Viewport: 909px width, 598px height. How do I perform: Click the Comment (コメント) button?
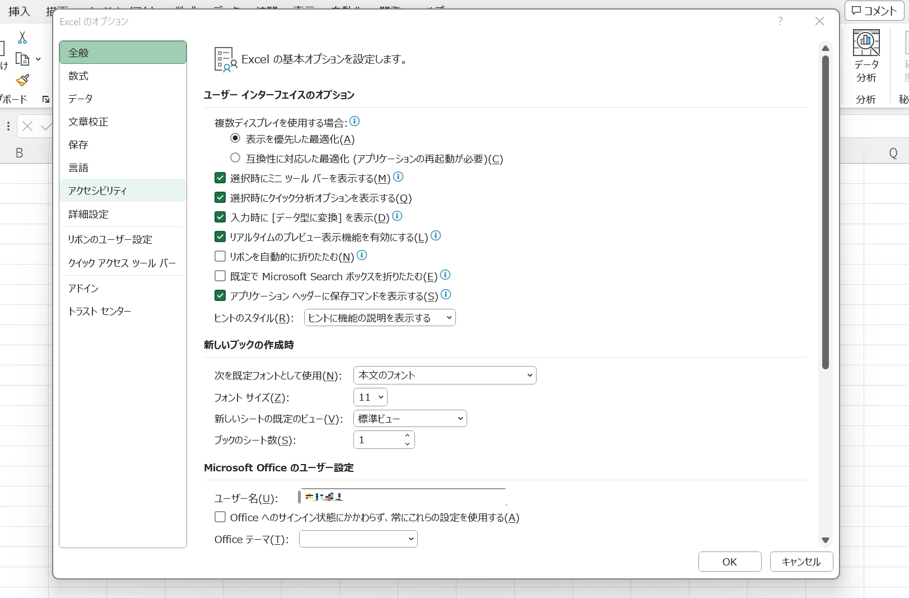(874, 11)
